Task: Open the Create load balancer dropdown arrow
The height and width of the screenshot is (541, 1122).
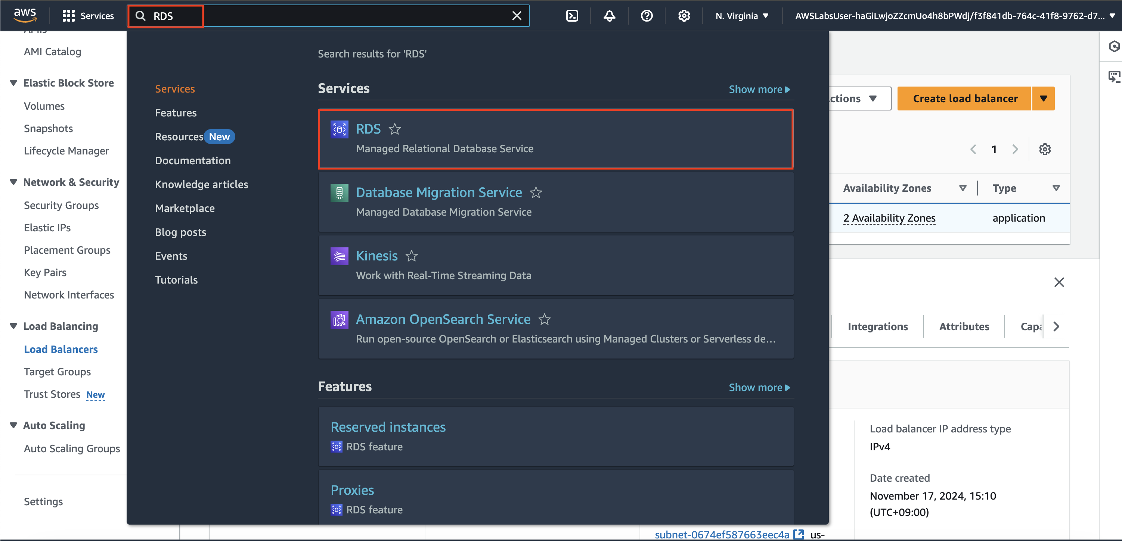Action: tap(1043, 99)
